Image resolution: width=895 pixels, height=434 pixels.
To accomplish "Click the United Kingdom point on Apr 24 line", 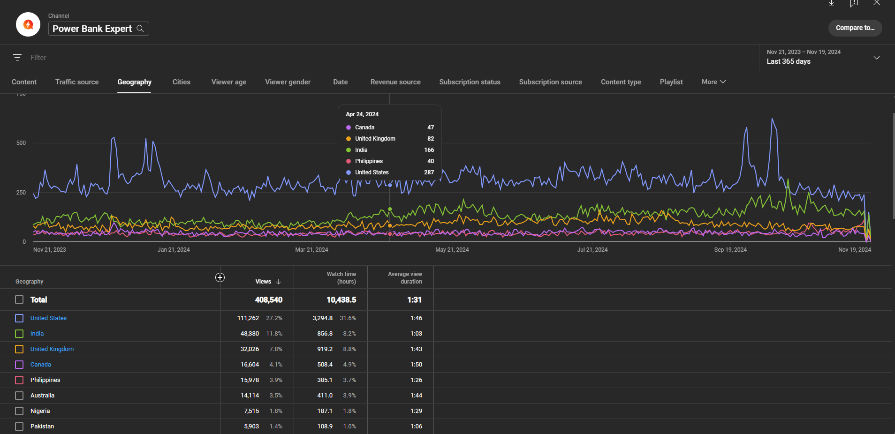I will (390, 225).
